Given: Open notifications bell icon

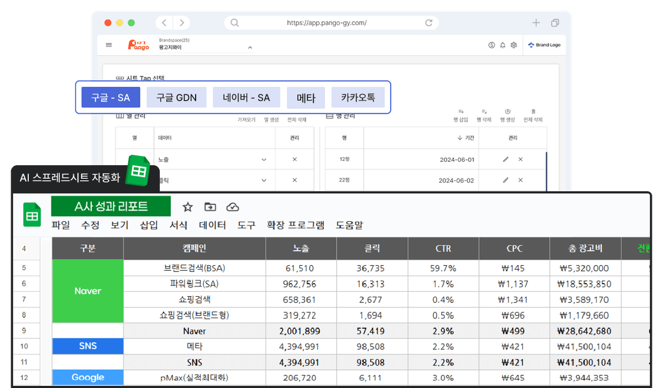Looking at the screenshot, I should 503,45.
